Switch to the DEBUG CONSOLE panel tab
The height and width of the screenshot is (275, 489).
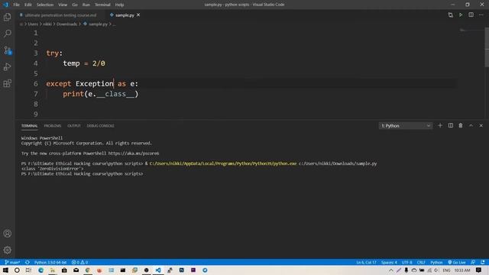[100, 125]
